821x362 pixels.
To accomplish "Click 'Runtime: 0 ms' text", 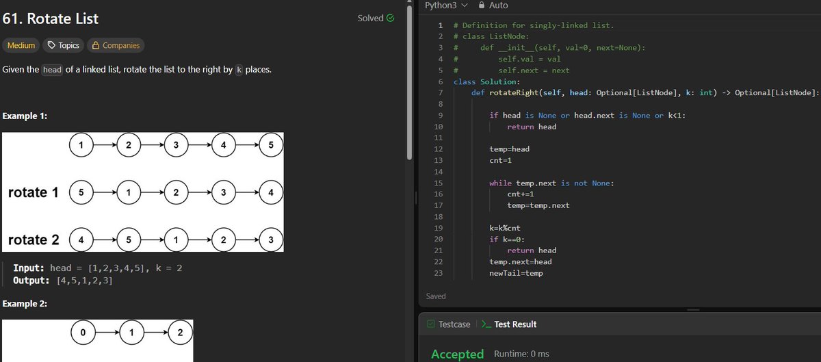I will click(521, 354).
